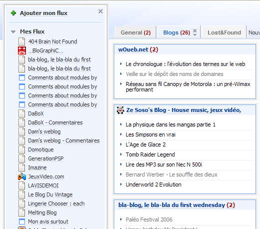
Task: Click the arrow bullet beside Underworld 2 Evolution
Action: [121, 184]
